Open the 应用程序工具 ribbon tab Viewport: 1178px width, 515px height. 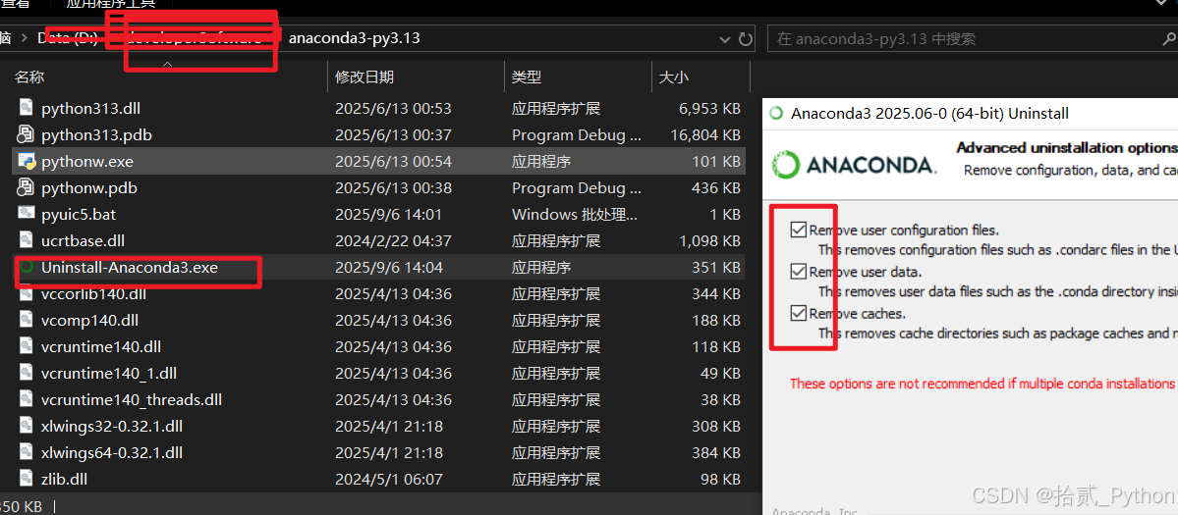point(110,4)
